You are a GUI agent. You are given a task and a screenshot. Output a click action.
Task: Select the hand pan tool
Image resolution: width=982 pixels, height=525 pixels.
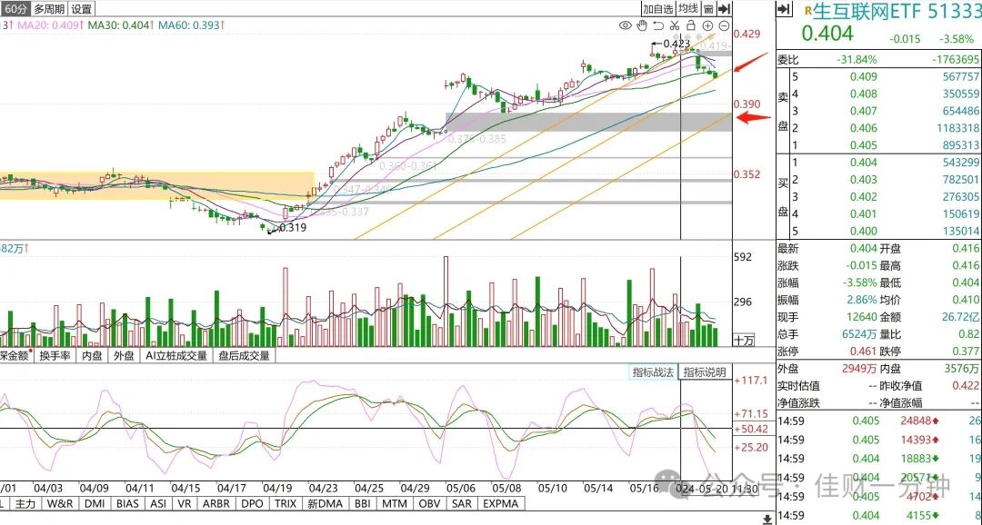[642, 25]
